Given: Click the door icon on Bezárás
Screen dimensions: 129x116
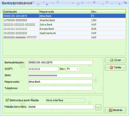Looking at the screenshot, I should coord(110,110).
